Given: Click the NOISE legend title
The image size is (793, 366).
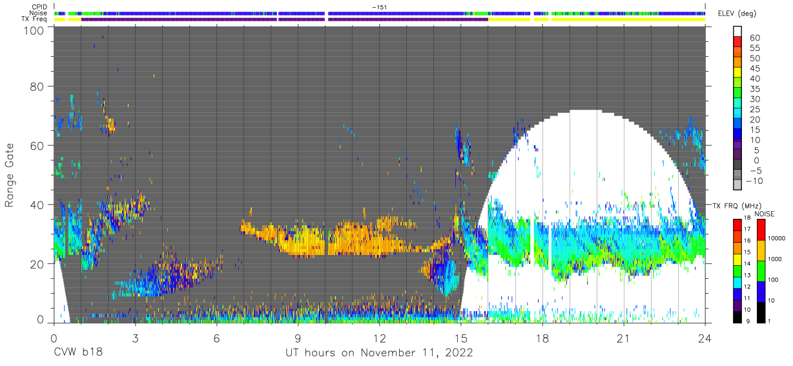Looking at the screenshot, I should point(765,214).
